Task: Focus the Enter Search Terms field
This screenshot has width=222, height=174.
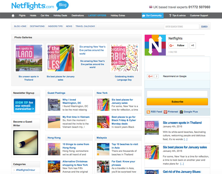Action: coord(181,27)
